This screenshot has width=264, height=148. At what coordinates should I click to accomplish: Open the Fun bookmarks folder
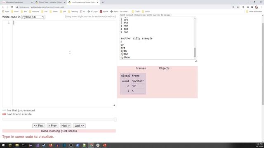click(44, 12)
